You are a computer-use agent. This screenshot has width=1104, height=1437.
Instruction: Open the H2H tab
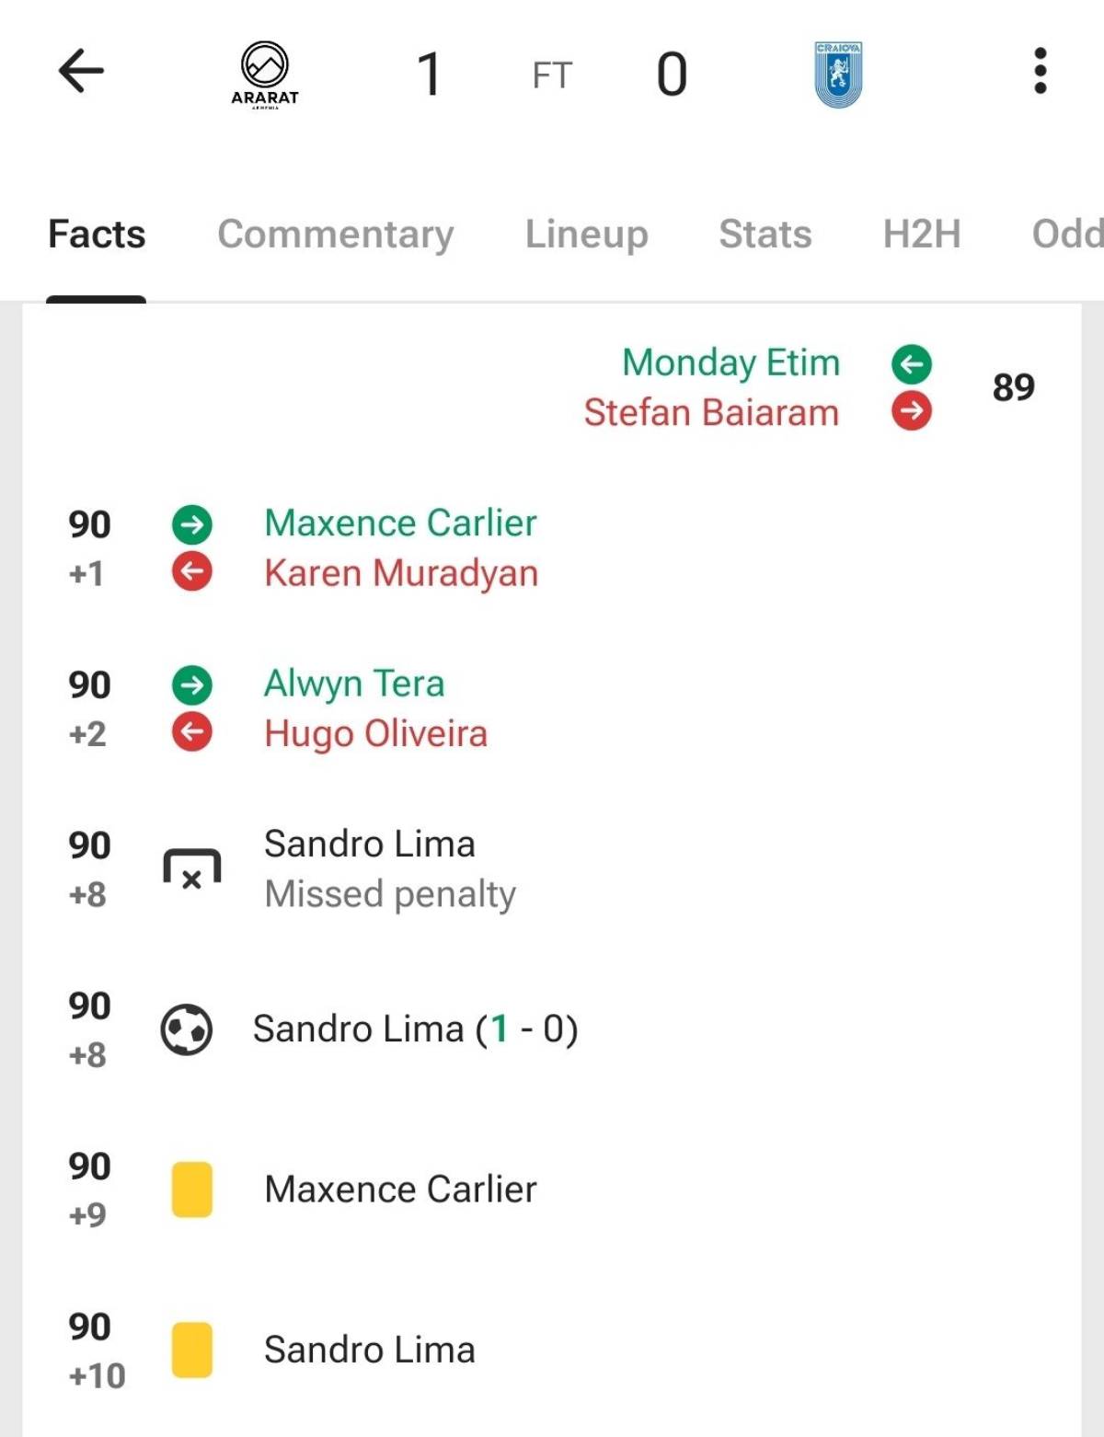[x=922, y=234]
